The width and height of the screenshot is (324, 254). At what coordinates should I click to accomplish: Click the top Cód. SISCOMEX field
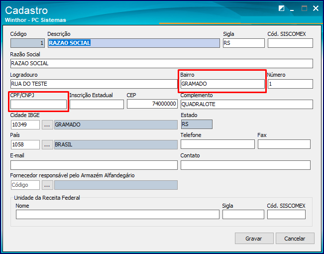click(x=290, y=43)
